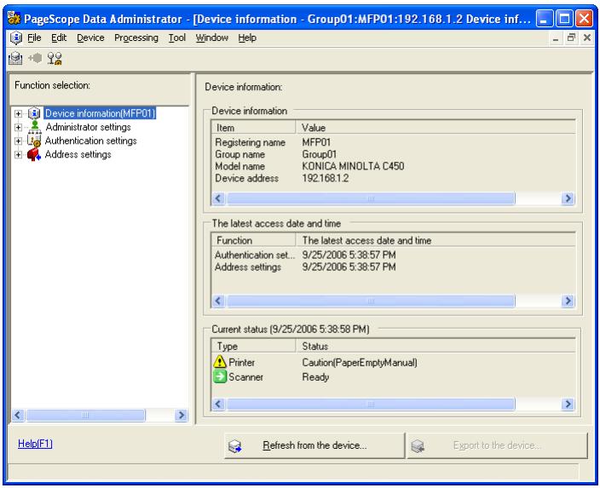Open the Tool menu
Image resolution: width=600 pixels, height=488 pixels.
click(x=177, y=37)
